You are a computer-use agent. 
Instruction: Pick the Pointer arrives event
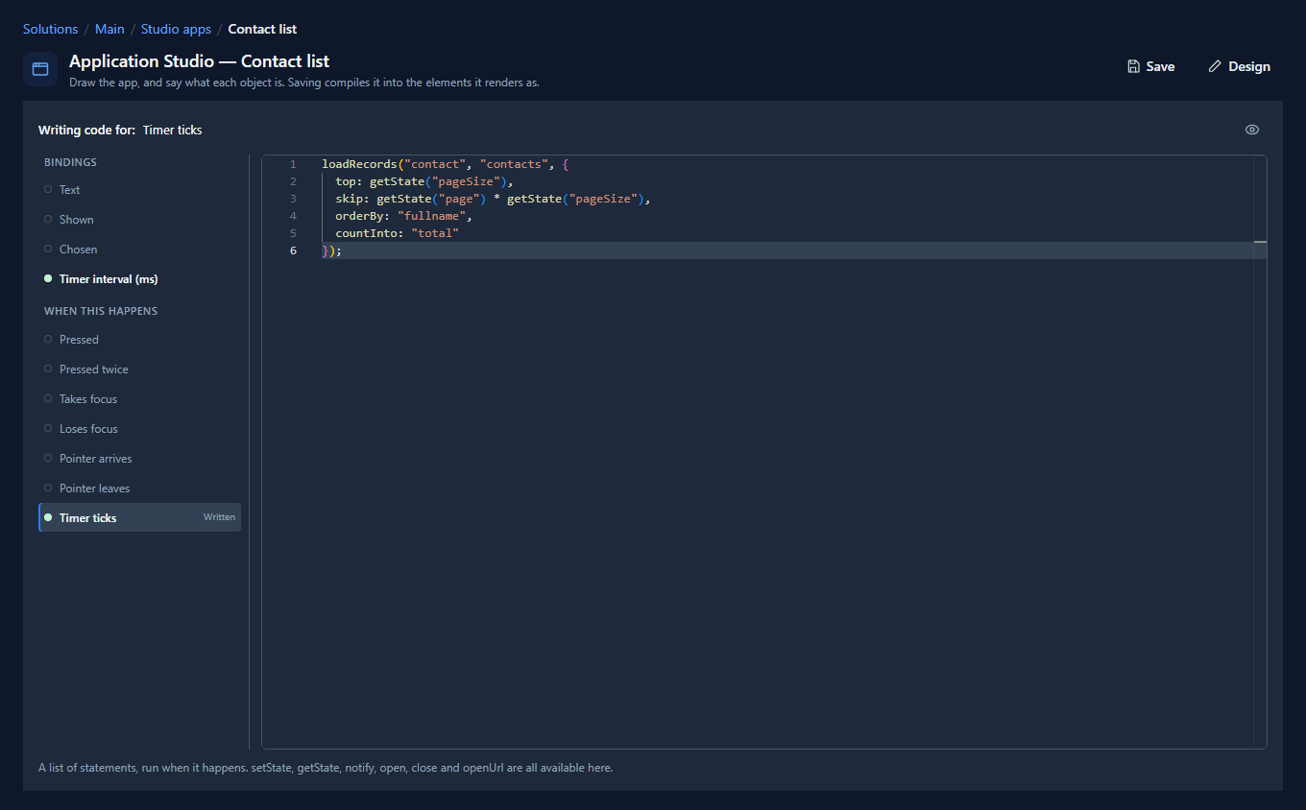[139, 459]
